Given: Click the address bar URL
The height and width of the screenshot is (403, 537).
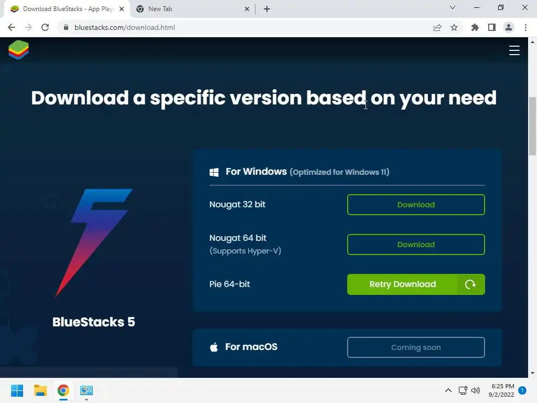Looking at the screenshot, I should [125, 27].
